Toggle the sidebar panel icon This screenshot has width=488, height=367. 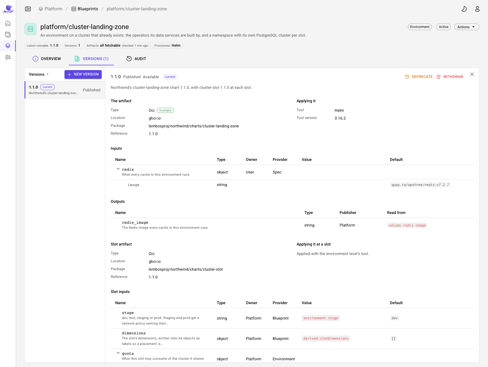(x=28, y=9)
